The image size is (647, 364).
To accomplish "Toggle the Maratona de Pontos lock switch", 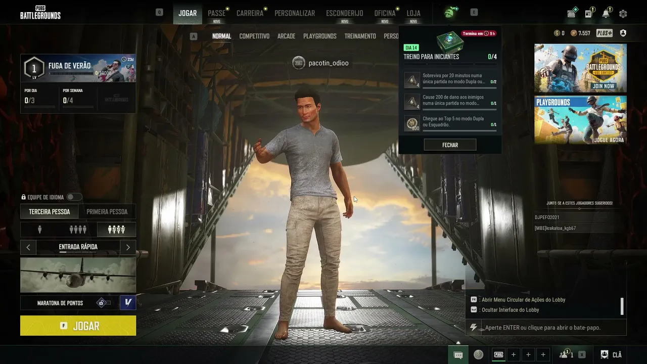I will pos(104,303).
